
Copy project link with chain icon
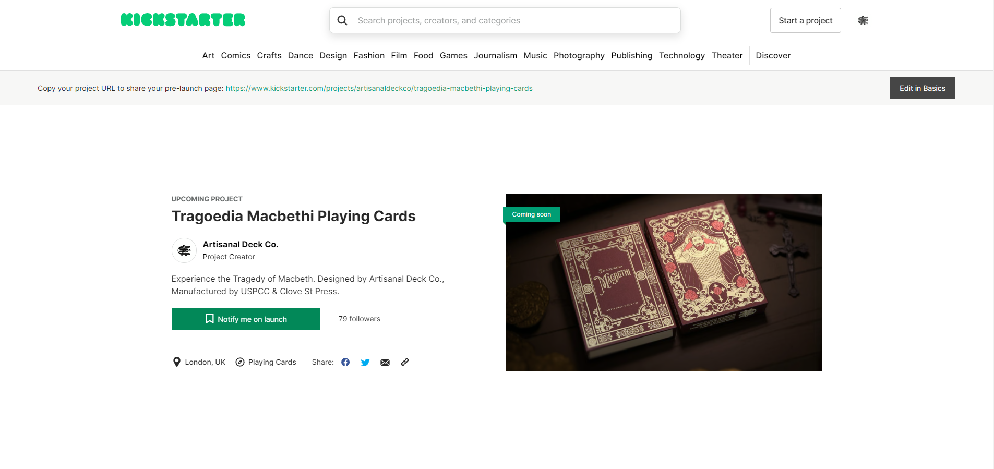(405, 362)
